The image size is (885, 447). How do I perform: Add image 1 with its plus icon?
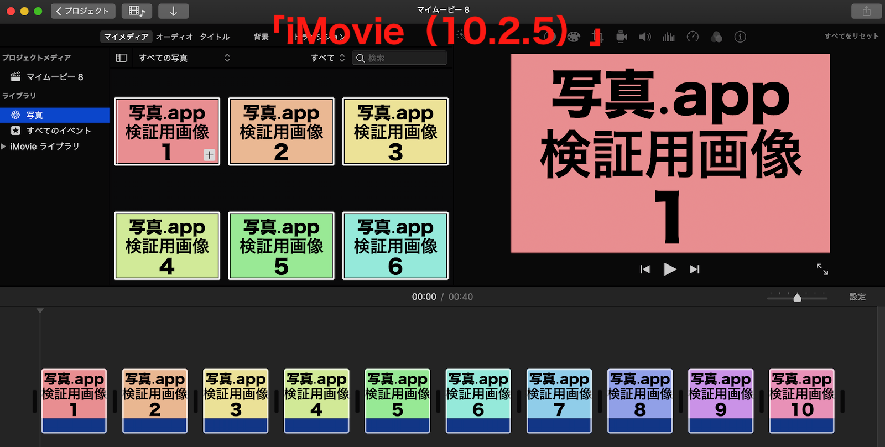pos(209,155)
